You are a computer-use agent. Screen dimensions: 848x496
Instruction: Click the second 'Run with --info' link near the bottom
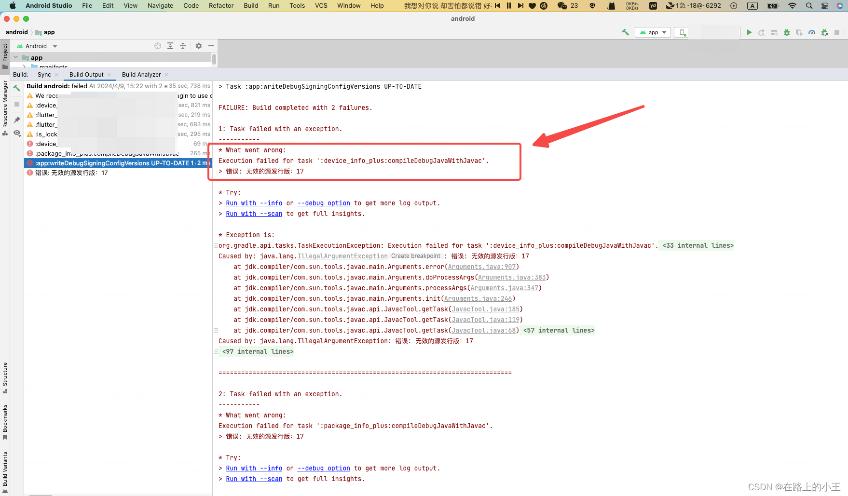(254, 469)
